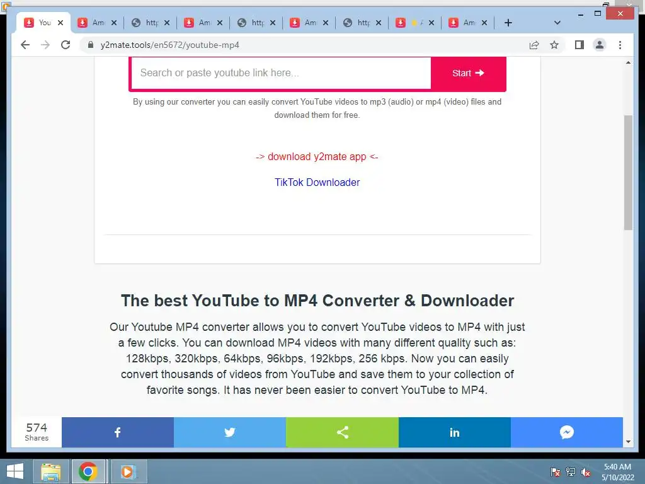The width and height of the screenshot is (645, 484).
Task: Open the TikTok Downloader link
Action: pyautogui.click(x=317, y=182)
